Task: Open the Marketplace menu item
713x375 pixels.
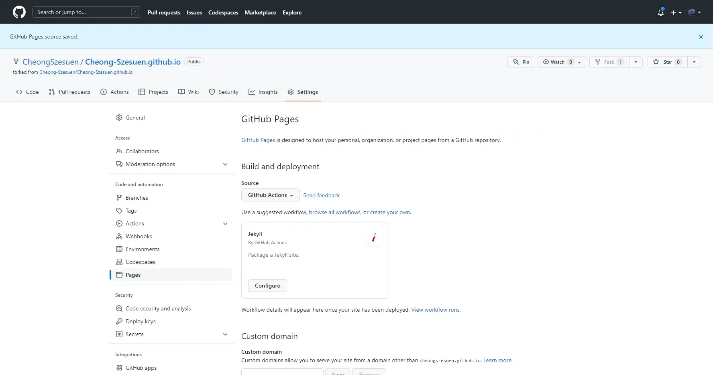Action: pyautogui.click(x=260, y=12)
